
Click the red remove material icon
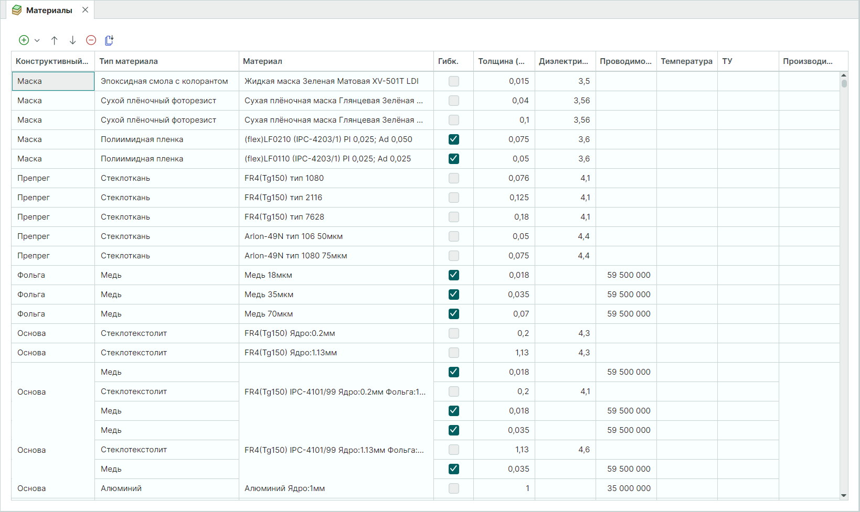(91, 40)
